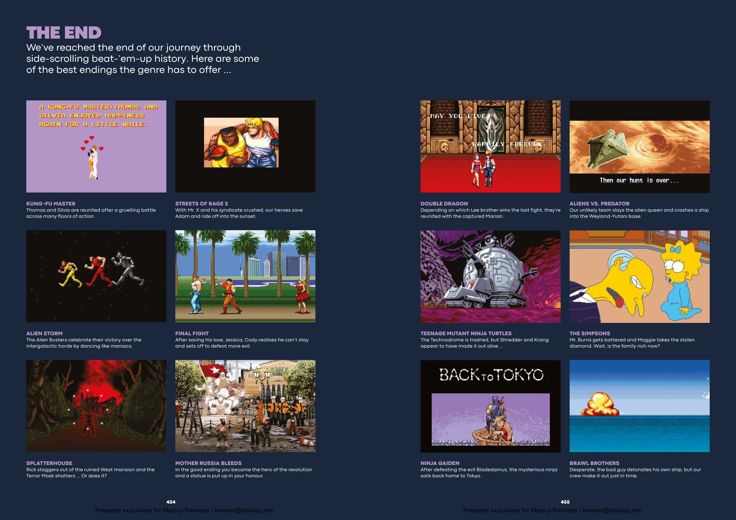
Task: Click the description 'After saving his love, Jessica'
Action: tap(242, 343)
